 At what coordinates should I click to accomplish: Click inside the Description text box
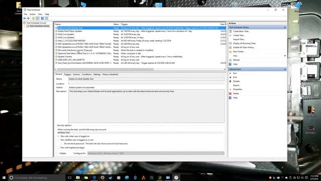146,106
